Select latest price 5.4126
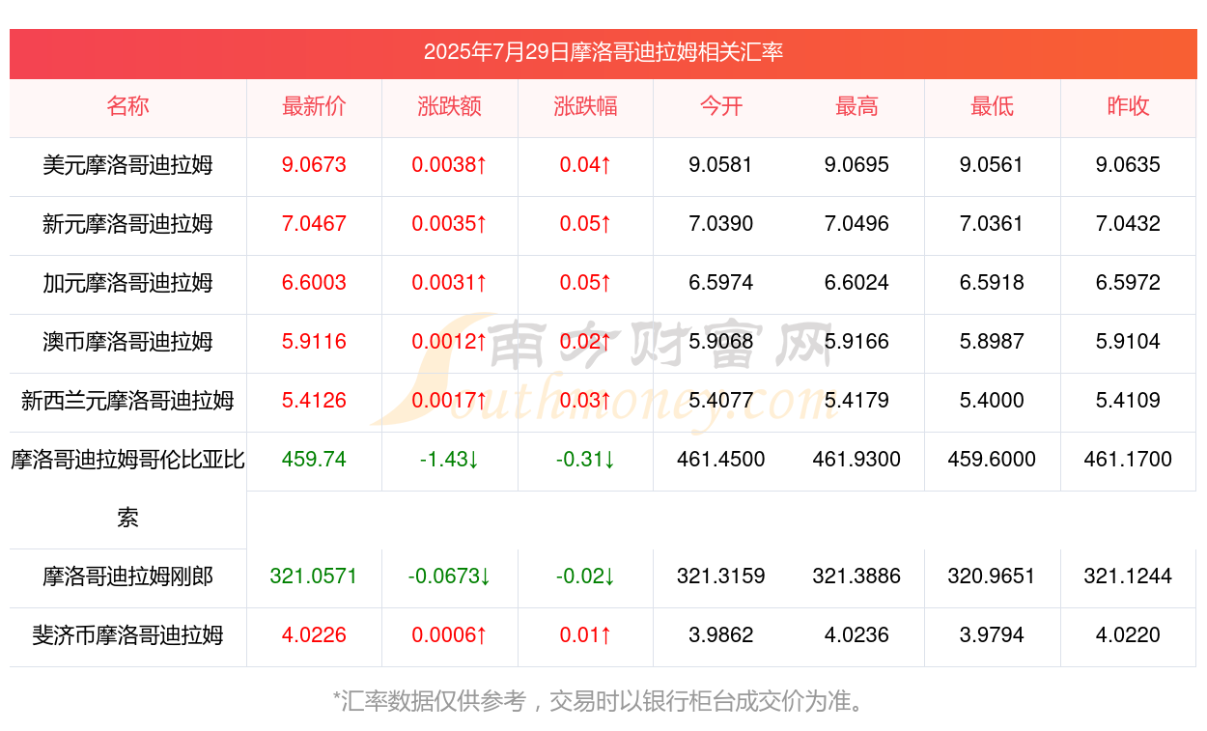Image resolution: width=1207 pixels, height=731 pixels. (314, 401)
